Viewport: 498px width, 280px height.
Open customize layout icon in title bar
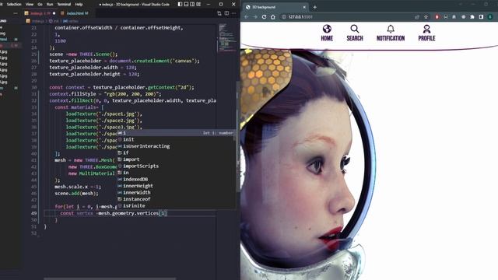198,4
